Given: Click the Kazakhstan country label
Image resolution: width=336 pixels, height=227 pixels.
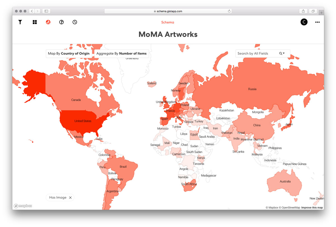Looking at the screenshot, I should (x=227, y=110).
